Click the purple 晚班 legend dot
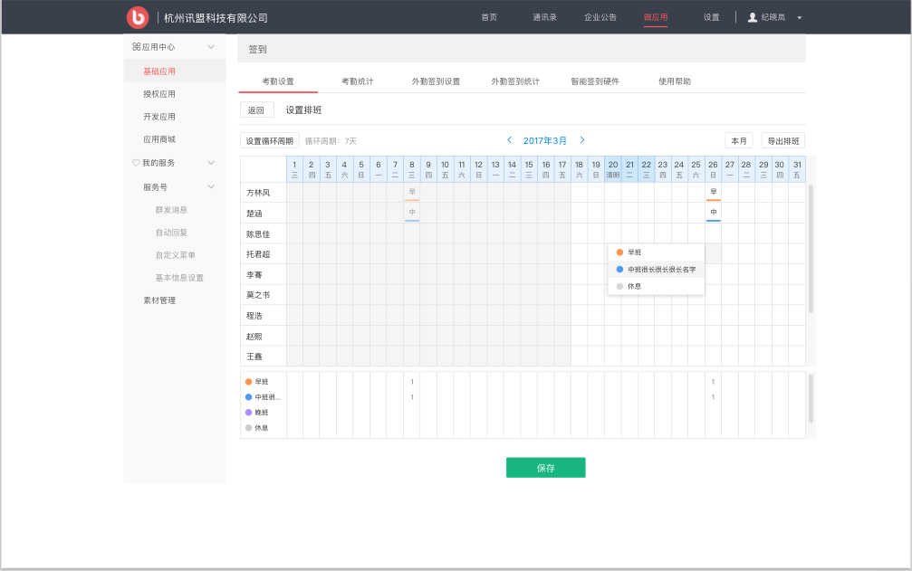The height and width of the screenshot is (571, 912). point(248,413)
